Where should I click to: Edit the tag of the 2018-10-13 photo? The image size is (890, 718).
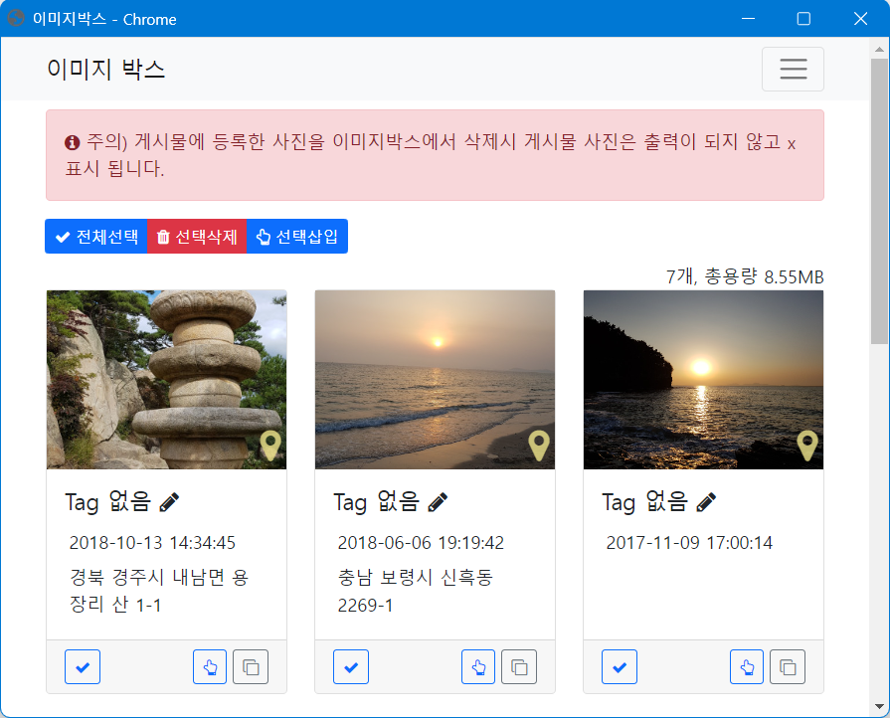(169, 502)
